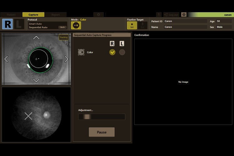Move anterior eye view left with arrow
The width and height of the screenshot is (234, 156).
click(6, 59)
